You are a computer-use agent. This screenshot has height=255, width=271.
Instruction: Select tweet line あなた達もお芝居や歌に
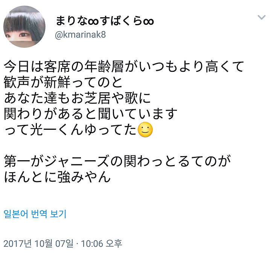click(x=77, y=98)
